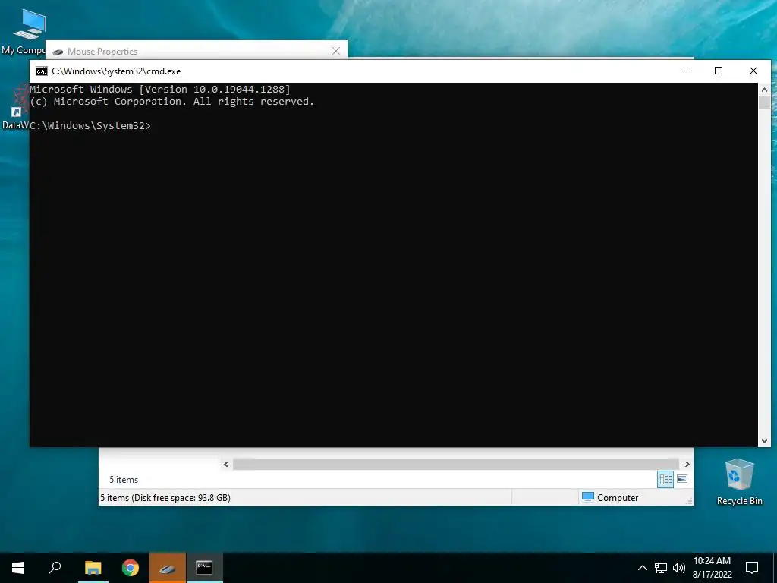The height and width of the screenshot is (583, 777).
Task: Click the Computer icon in the status bar
Action: pyautogui.click(x=588, y=497)
